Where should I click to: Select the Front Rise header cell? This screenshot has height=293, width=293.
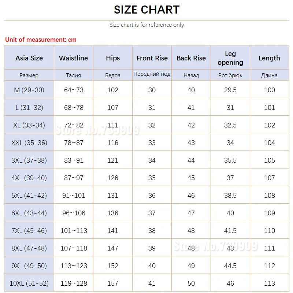(x=152, y=58)
